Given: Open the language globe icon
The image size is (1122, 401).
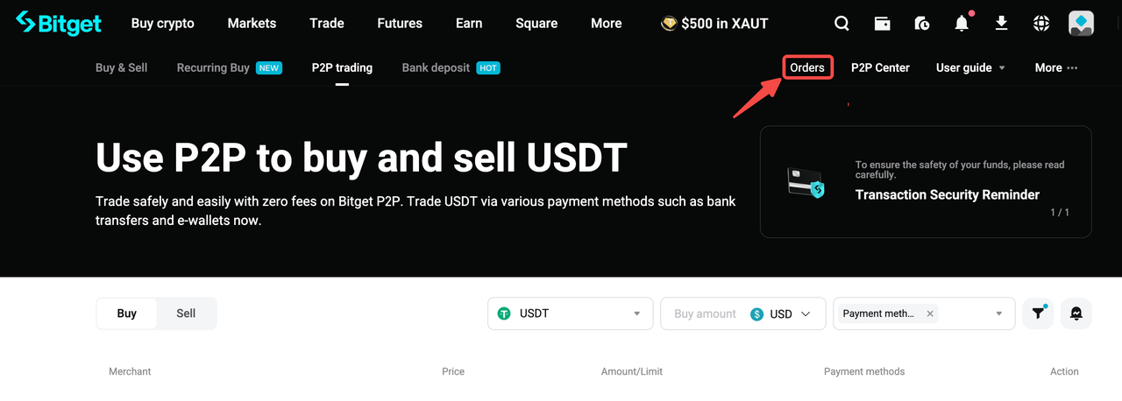Looking at the screenshot, I should pyautogui.click(x=1041, y=24).
